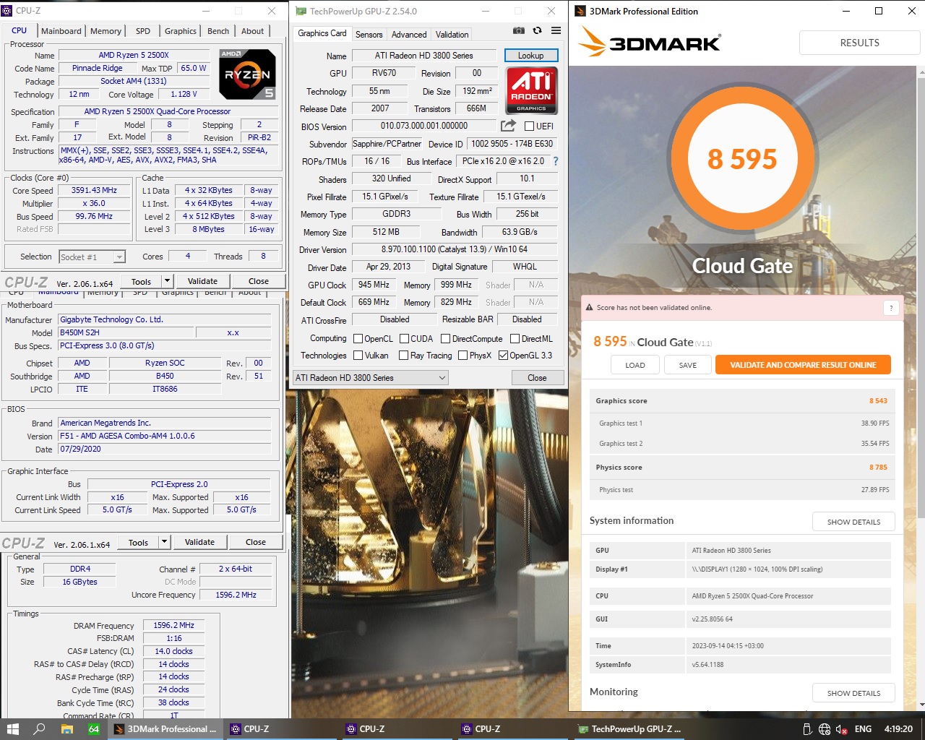Click the Bus Interface question mark icon
The height and width of the screenshot is (740, 925).
pos(556,161)
